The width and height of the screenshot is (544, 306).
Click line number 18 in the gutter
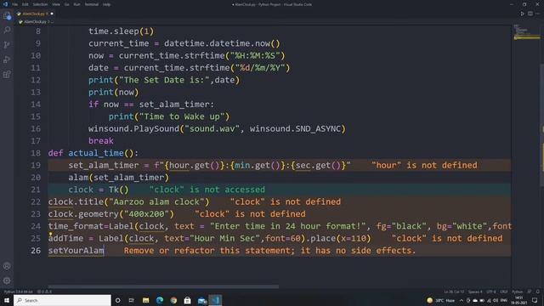coord(36,153)
